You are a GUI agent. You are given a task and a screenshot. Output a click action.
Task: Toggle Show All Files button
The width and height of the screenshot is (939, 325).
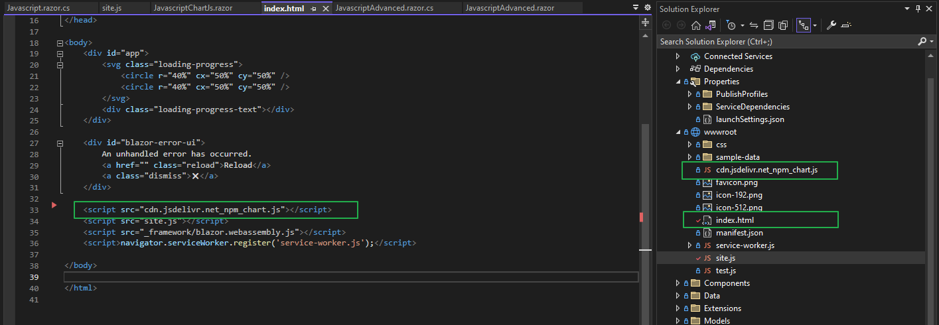[x=783, y=25]
